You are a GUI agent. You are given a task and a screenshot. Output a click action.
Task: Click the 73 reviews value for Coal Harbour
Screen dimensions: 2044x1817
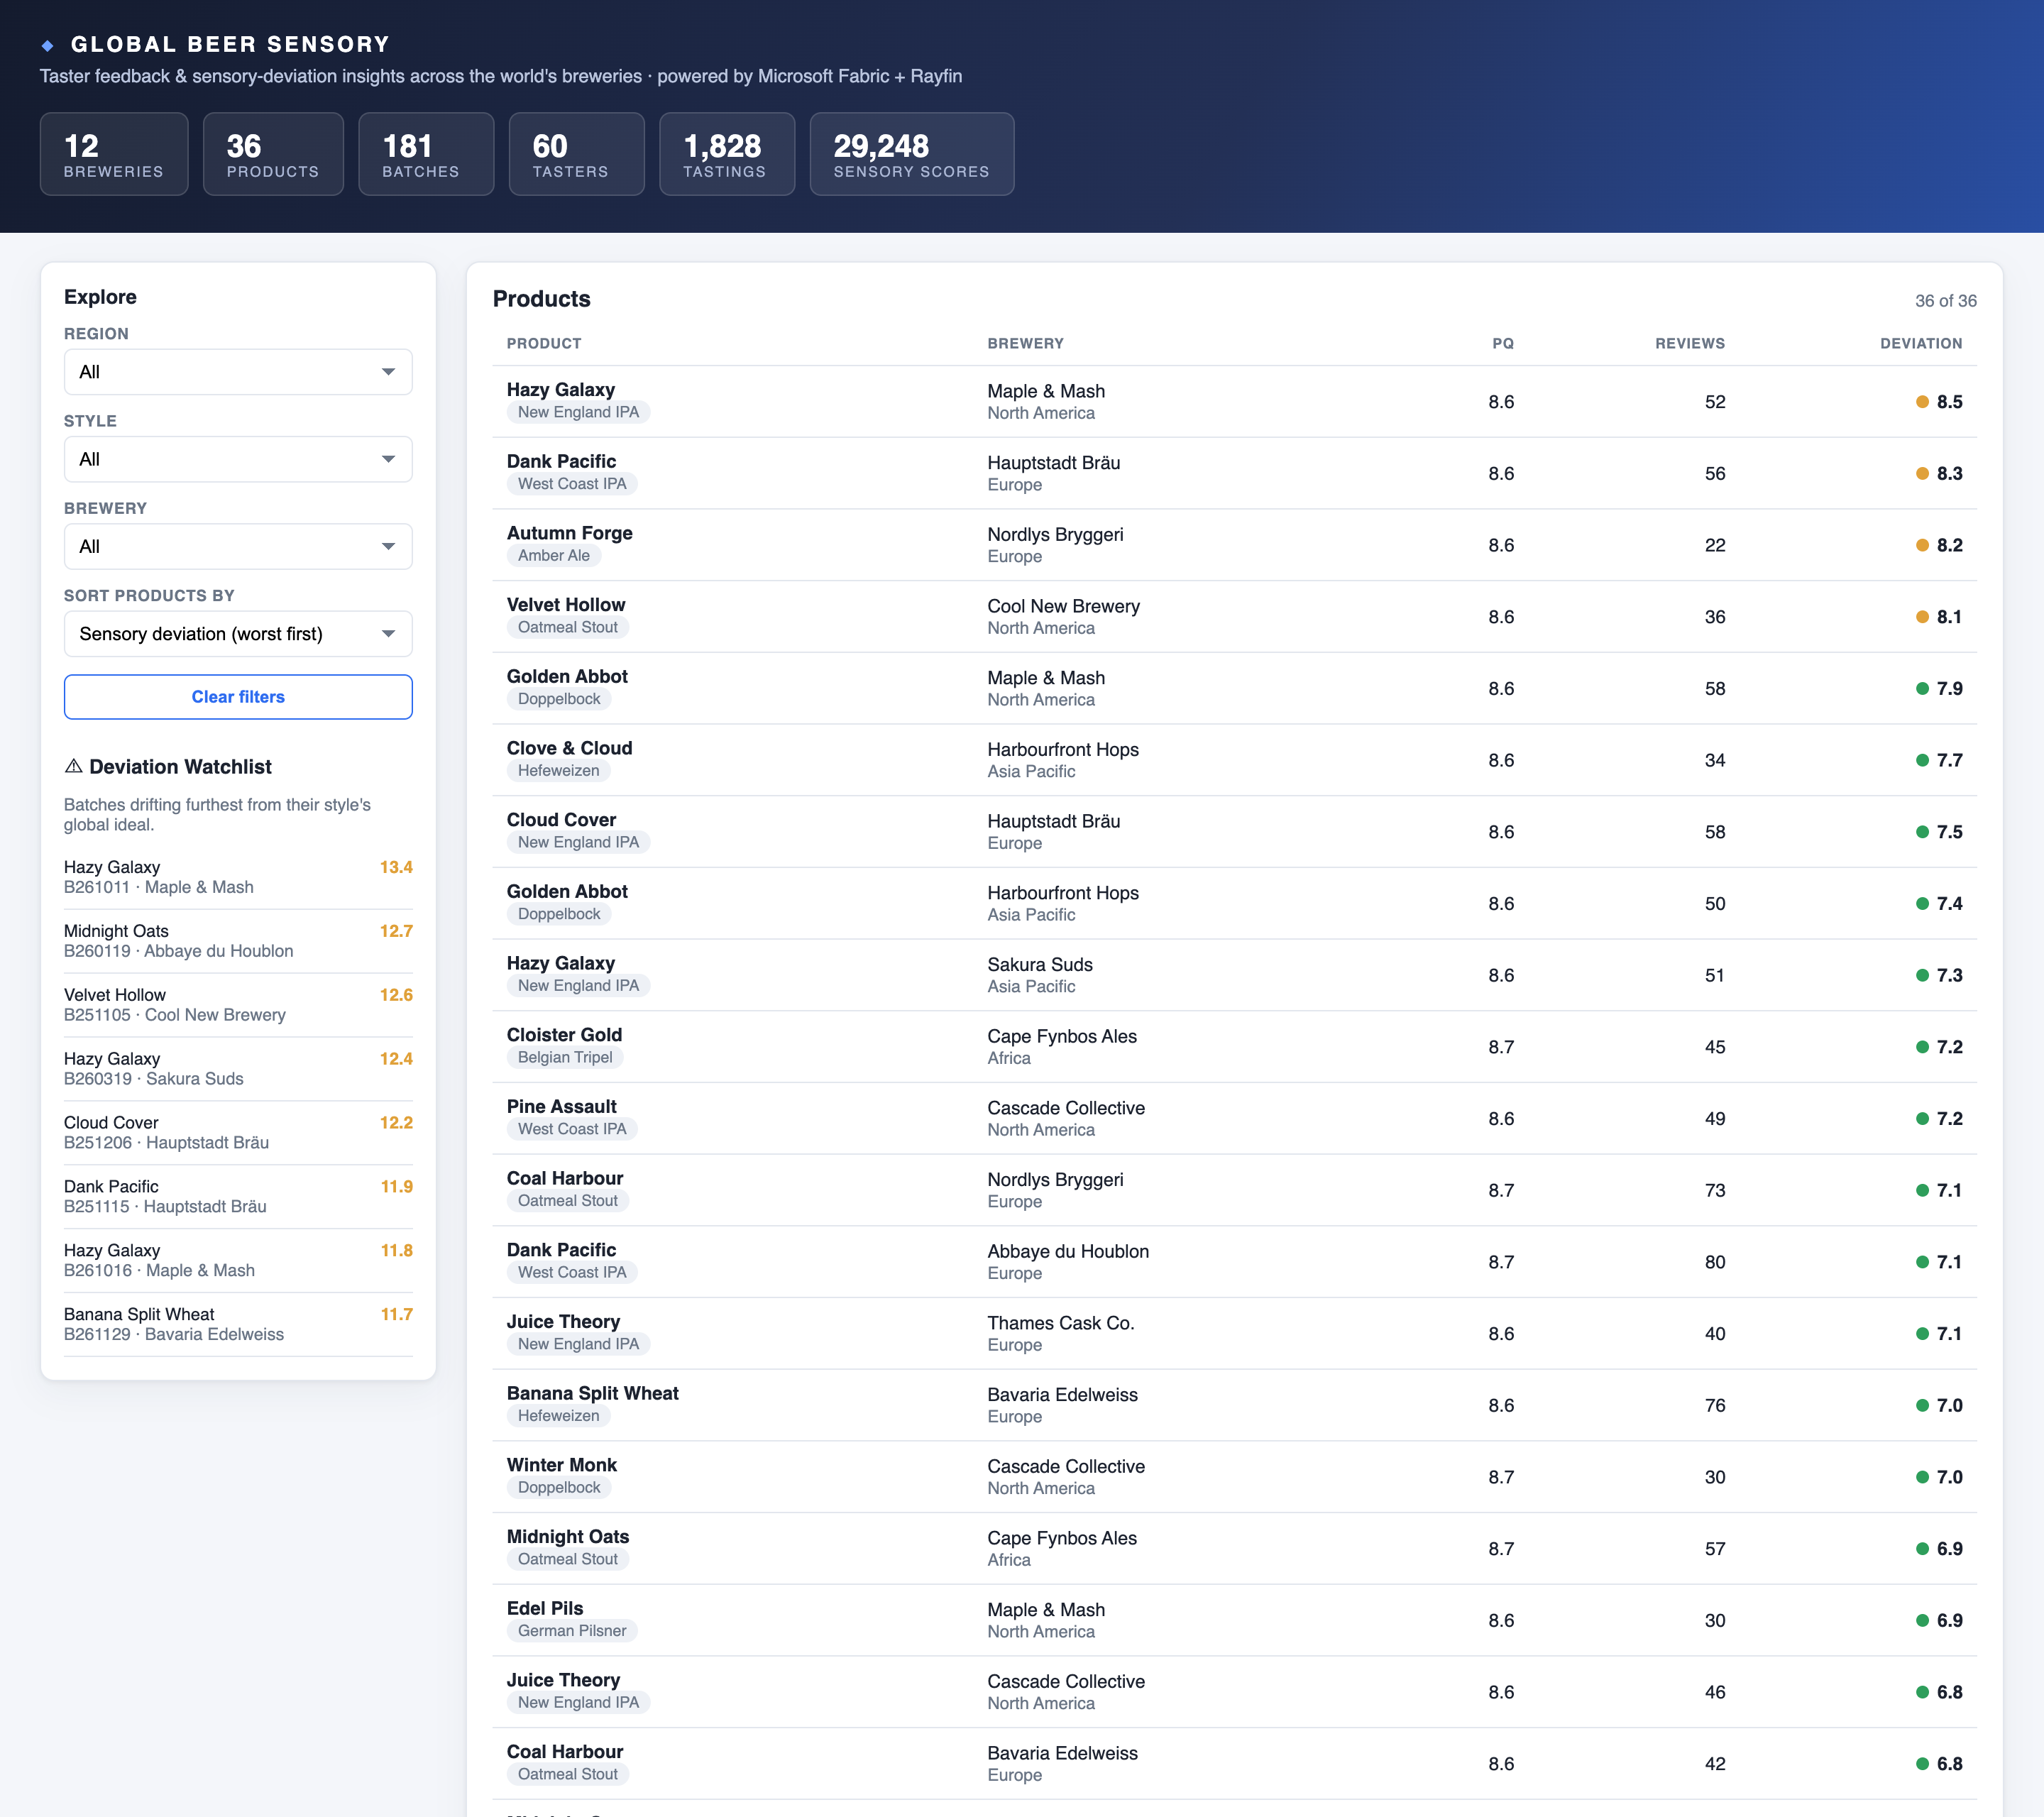[x=1715, y=1190]
